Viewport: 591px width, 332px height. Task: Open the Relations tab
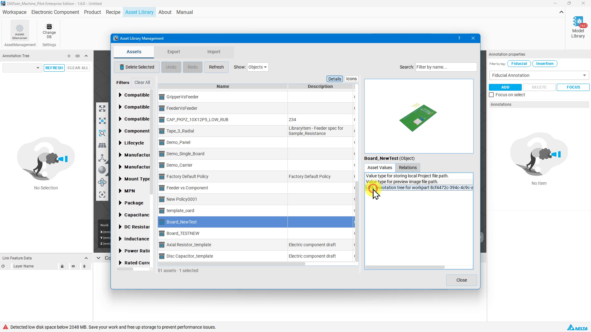(x=408, y=168)
